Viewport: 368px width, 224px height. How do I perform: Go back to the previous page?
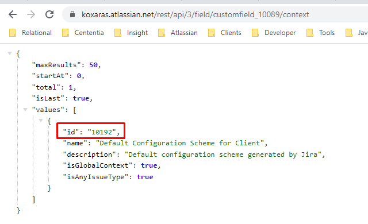[x=13, y=14]
